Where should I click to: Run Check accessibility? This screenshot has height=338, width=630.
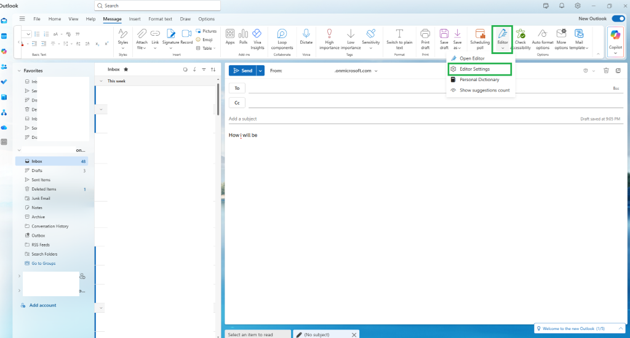click(520, 39)
